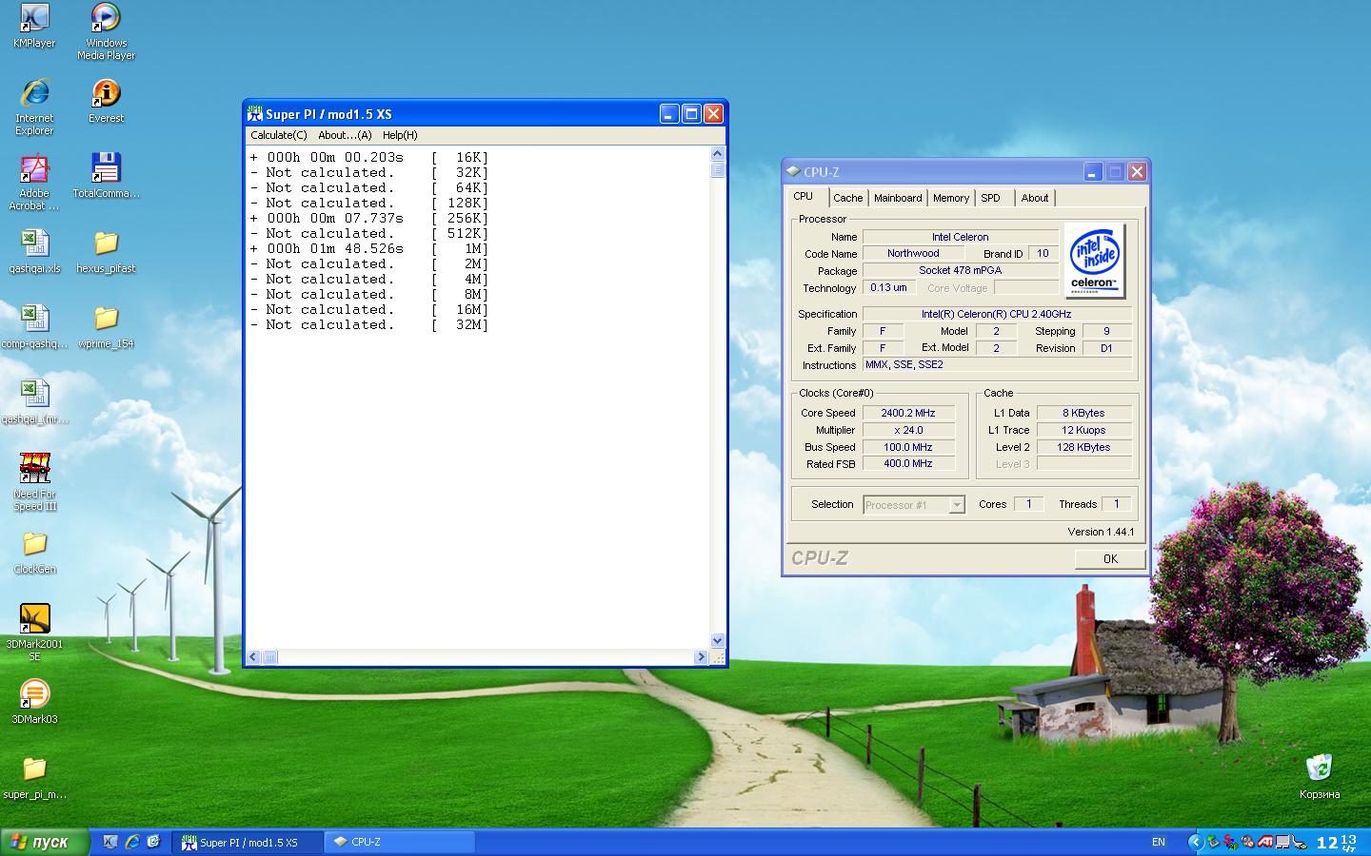
Task: Select the comp-qashq... Excel file
Action: click(x=34, y=326)
